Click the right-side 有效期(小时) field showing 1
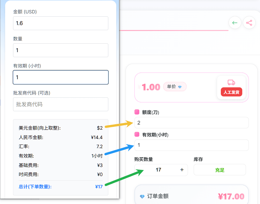The width and height of the screenshot is (260, 204). (x=191, y=145)
